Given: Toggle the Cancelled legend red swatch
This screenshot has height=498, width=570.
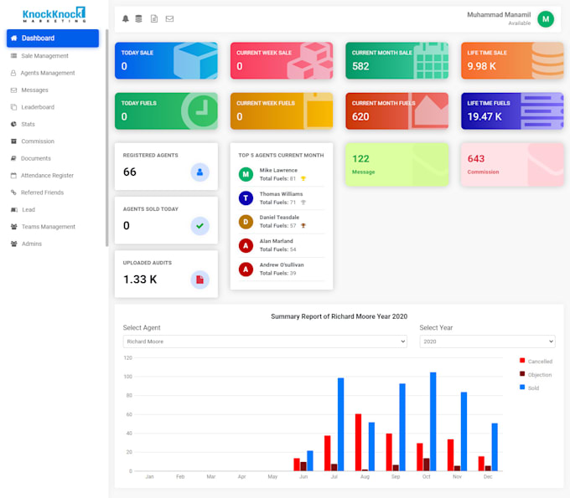Looking at the screenshot, I should tap(522, 361).
